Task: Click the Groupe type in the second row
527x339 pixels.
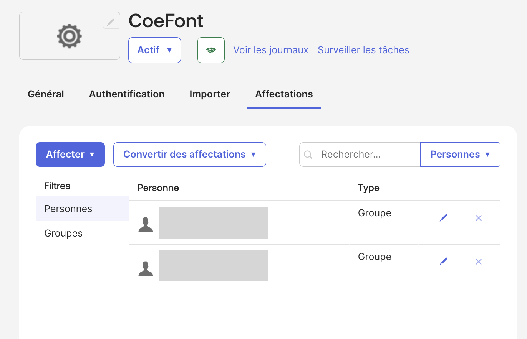Action: (x=375, y=257)
